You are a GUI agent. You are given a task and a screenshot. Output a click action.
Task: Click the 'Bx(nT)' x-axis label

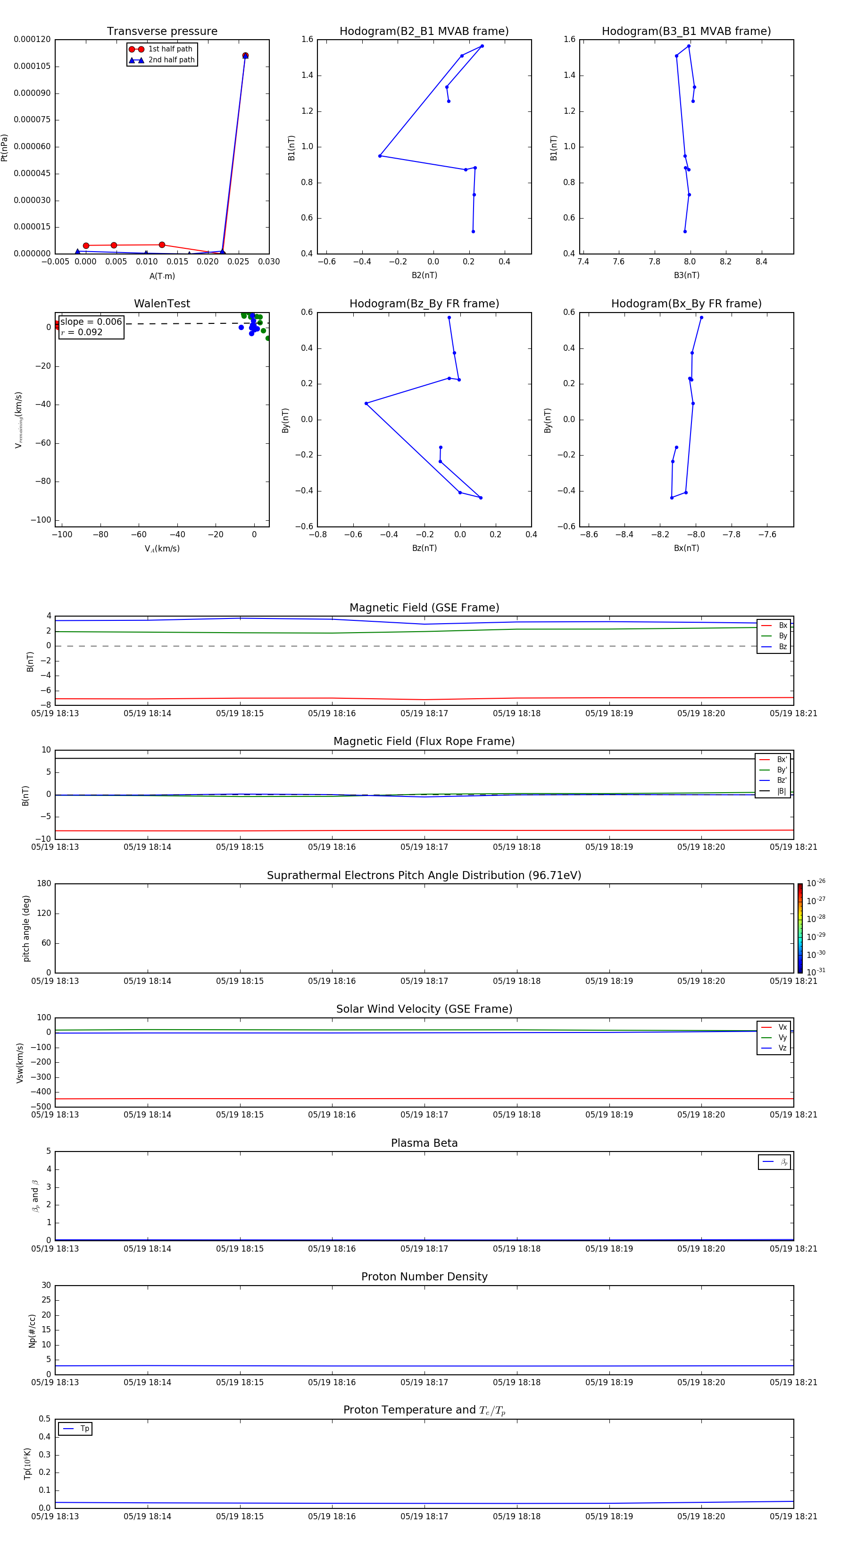tap(686, 548)
